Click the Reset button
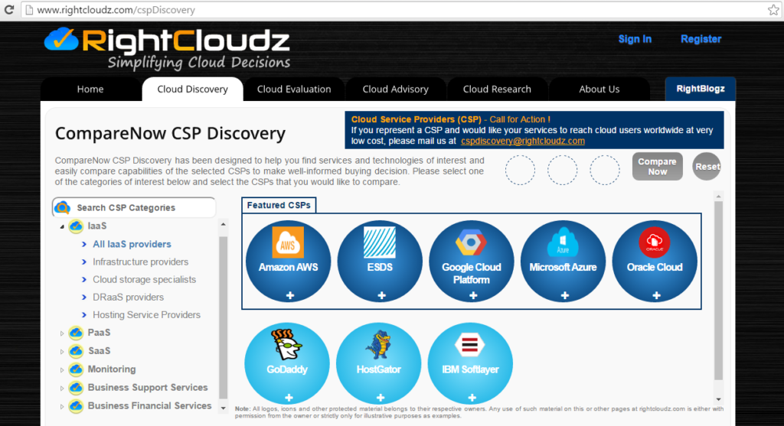The width and height of the screenshot is (784, 426). point(707,166)
